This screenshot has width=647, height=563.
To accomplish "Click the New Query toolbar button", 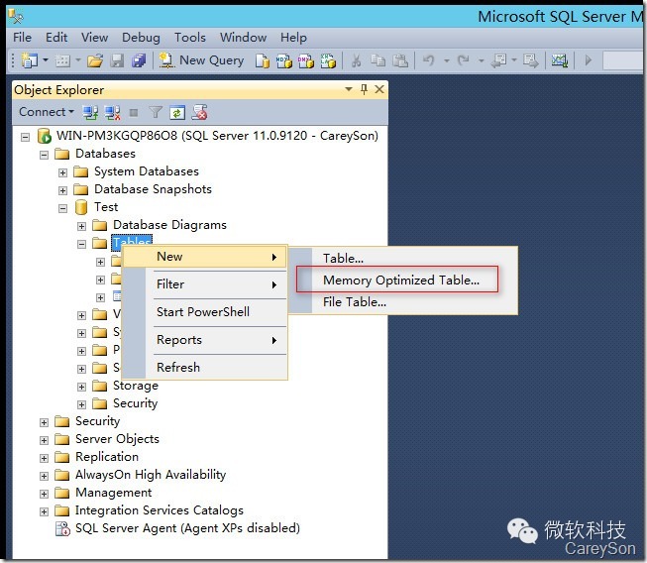I will (201, 60).
